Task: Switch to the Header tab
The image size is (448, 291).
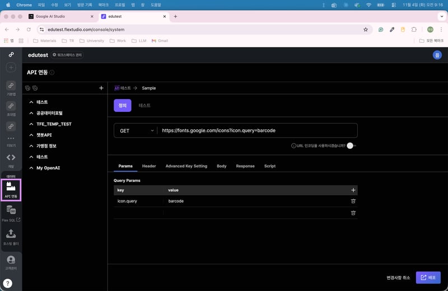Action: point(149,166)
